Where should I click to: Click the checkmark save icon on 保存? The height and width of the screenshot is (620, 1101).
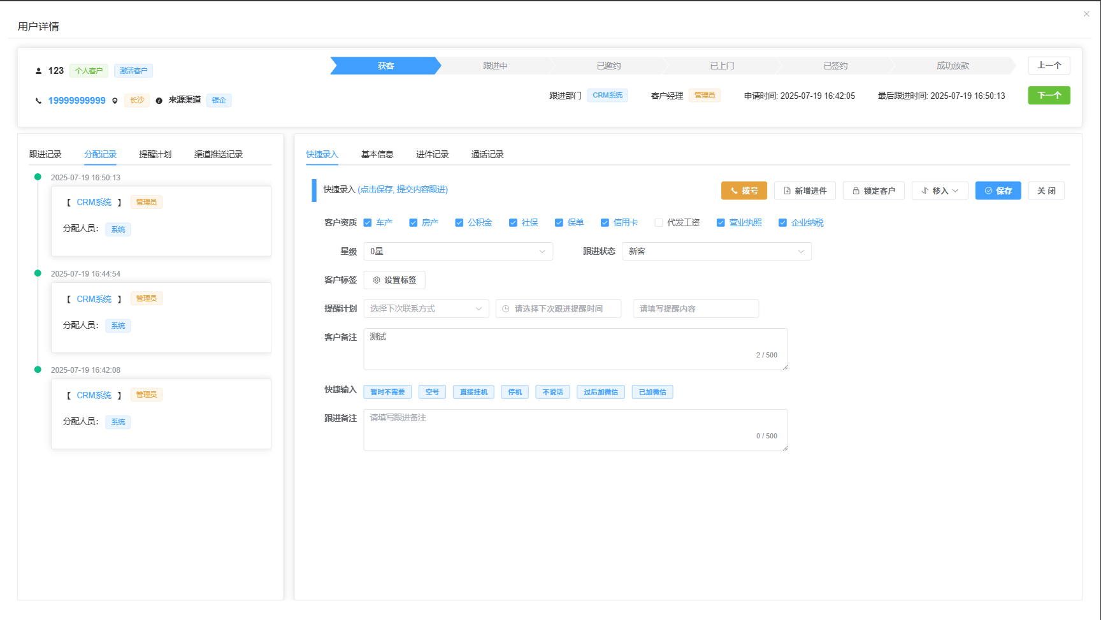coord(989,190)
